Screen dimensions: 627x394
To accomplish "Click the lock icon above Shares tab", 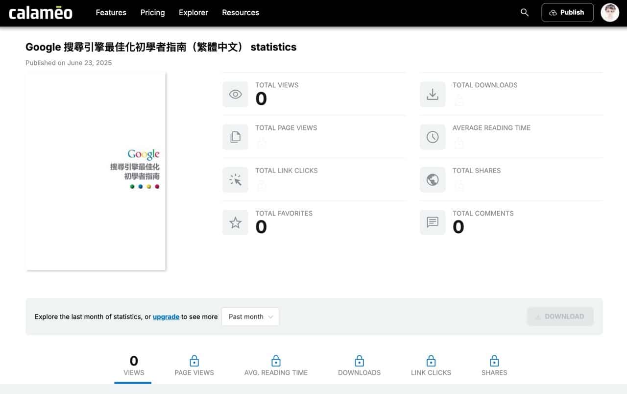I will coord(494,361).
